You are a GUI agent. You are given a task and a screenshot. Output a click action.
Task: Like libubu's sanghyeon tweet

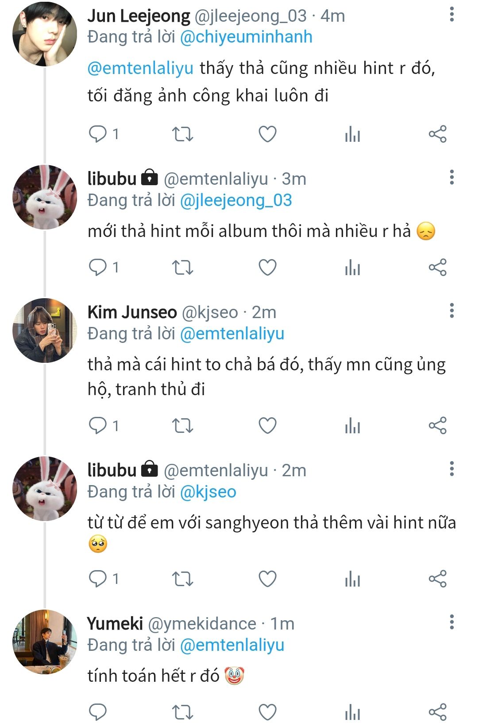267,579
